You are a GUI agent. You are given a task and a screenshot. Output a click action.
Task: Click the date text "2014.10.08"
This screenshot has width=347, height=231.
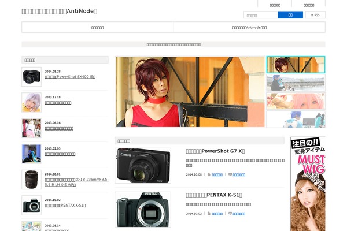(x=194, y=174)
